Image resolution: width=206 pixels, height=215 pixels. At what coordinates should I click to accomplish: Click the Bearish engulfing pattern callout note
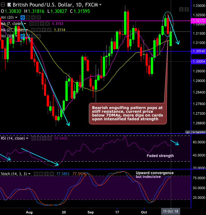[x=127, y=113]
